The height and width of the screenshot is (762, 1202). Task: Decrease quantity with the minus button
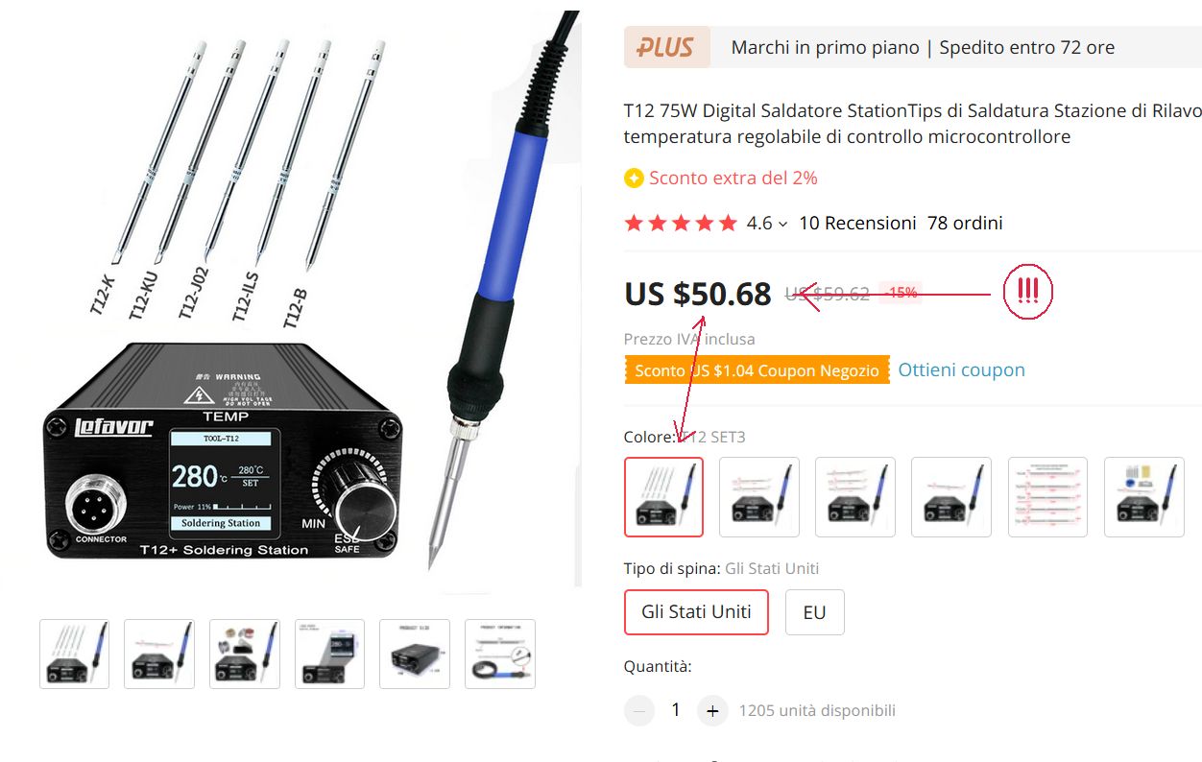(639, 711)
